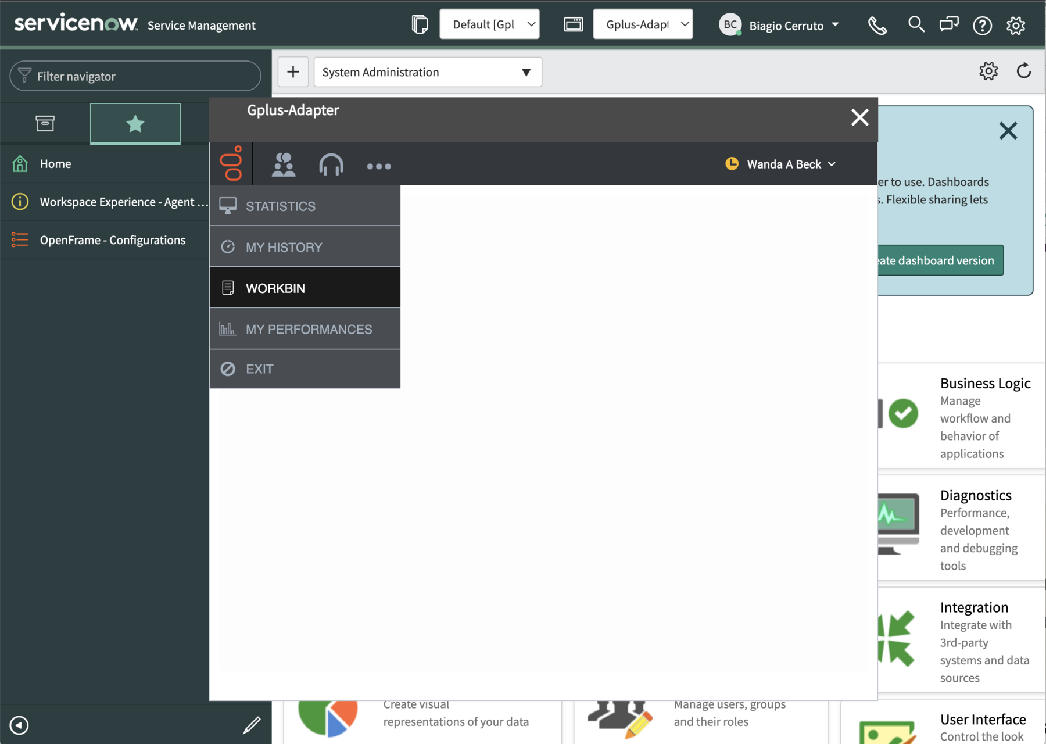Choose EXIT from adapter menu
The width and height of the screenshot is (1046, 744).
pyautogui.click(x=305, y=369)
